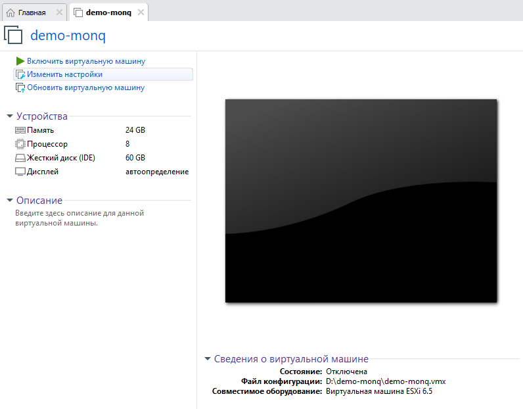Image resolution: width=523 pixels, height=409 pixels.
Task: Click Обновить виртуальную машину link
Action: tap(85, 87)
